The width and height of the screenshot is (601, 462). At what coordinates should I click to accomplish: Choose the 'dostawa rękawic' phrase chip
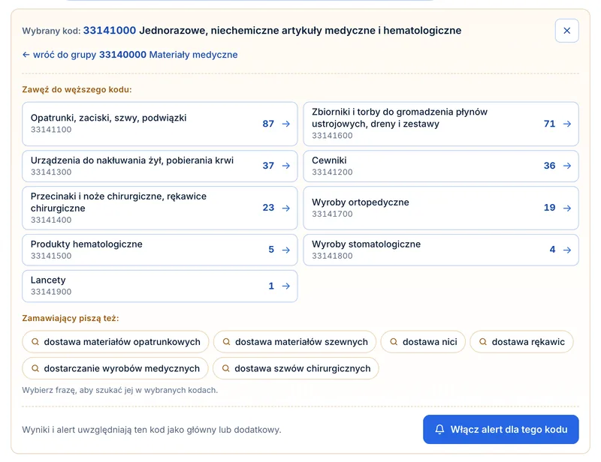tap(521, 342)
